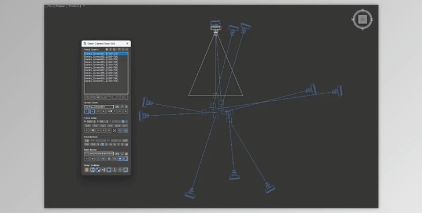This screenshot has width=422, height=213.
Task: Open the [Top] viewport view menu
Action: (50, 6)
